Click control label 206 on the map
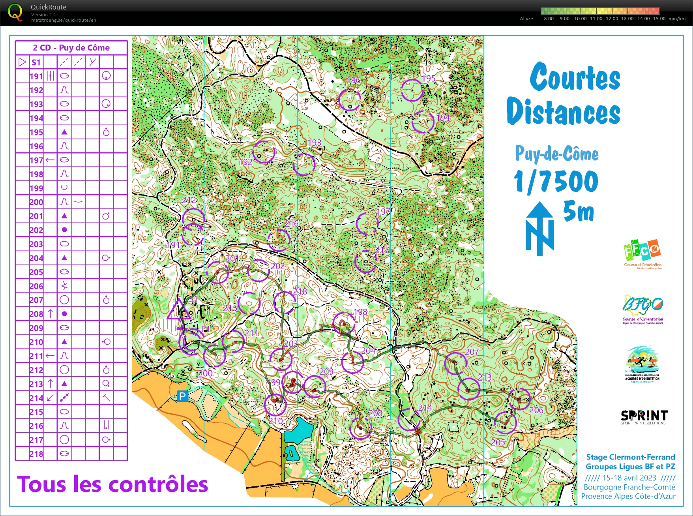693x516 pixels. click(536, 410)
